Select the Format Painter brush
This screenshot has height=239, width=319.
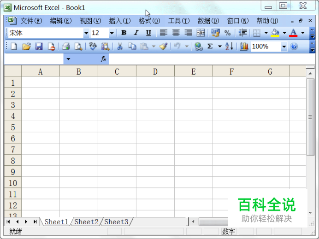[x=163, y=47]
